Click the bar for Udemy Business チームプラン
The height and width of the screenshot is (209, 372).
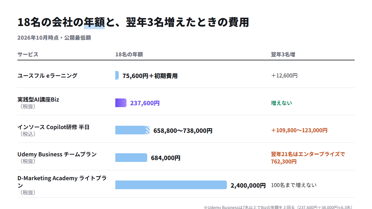(131, 158)
